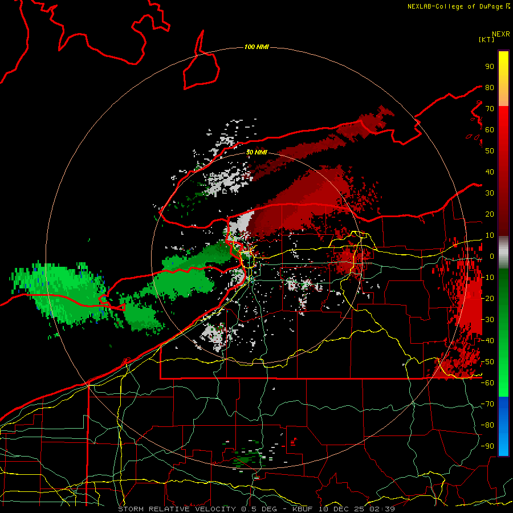Click the 10 DEC 25 date in the caption

341,509
